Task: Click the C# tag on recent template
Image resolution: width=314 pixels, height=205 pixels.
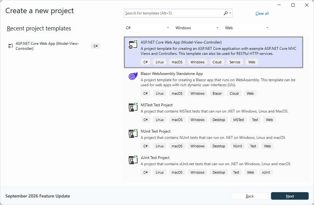Action: 95,46
